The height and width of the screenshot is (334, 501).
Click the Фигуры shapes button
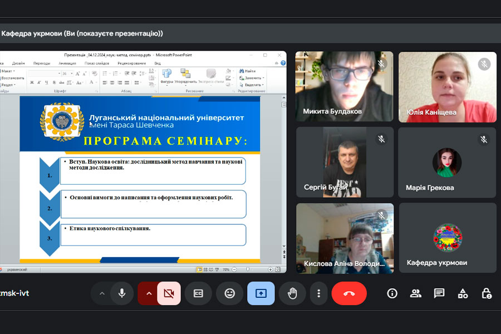(x=166, y=76)
